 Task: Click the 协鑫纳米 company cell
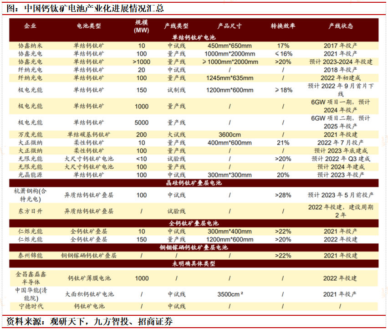click(x=30, y=46)
